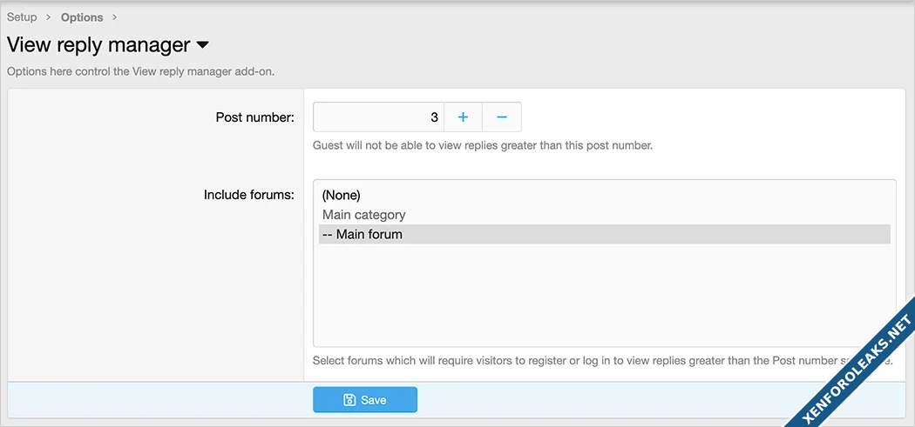915x427 pixels.
Task: Click the View reply manager heading
Action: (98, 44)
